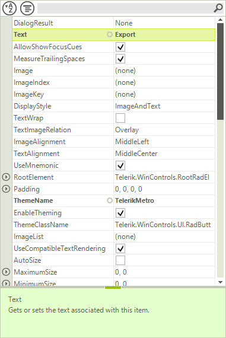This screenshot has height=338, width=226.
Task: Select the EnableTheming property label
Action: click(x=37, y=213)
